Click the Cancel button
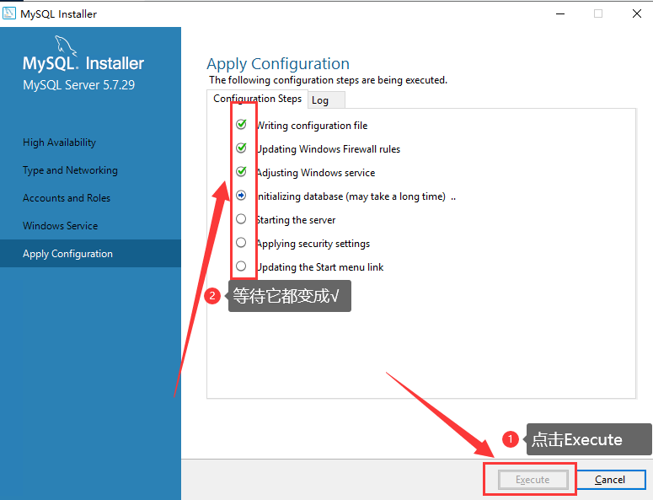 tap(610, 480)
